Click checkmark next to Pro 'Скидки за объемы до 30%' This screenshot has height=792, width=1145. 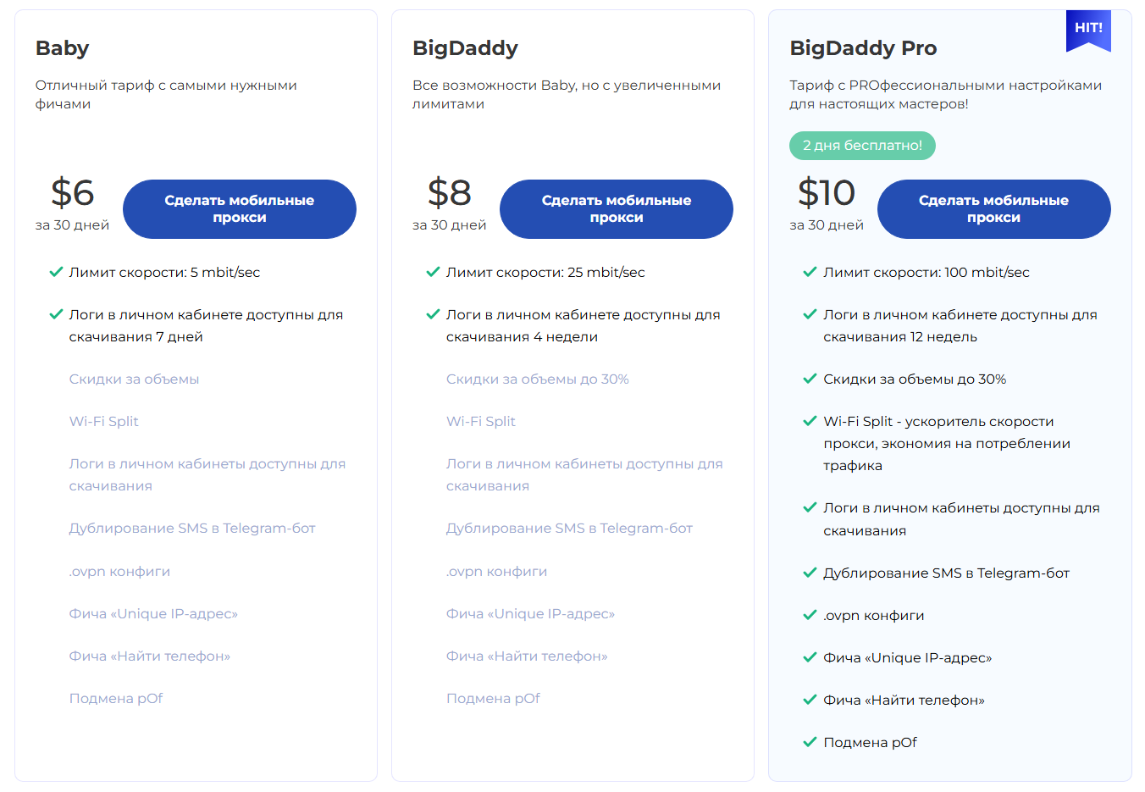(810, 379)
